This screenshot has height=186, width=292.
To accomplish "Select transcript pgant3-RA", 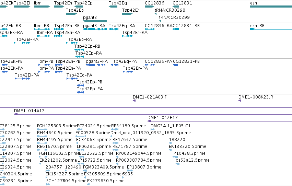I will (x=95, y=29).
